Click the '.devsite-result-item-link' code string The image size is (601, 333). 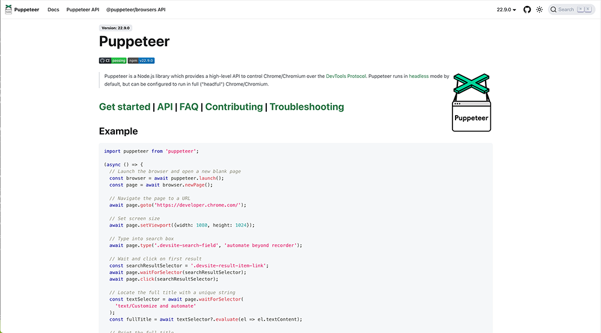coord(229,266)
